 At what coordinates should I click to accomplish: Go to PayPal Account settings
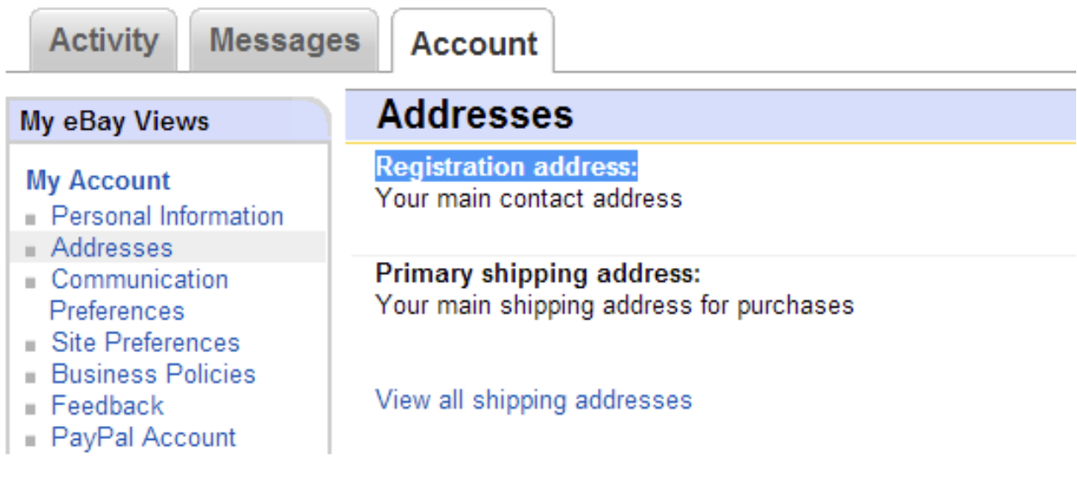[143, 437]
